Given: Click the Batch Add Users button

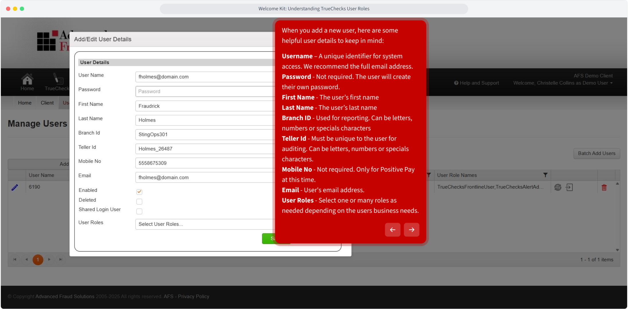Looking at the screenshot, I should point(596,153).
